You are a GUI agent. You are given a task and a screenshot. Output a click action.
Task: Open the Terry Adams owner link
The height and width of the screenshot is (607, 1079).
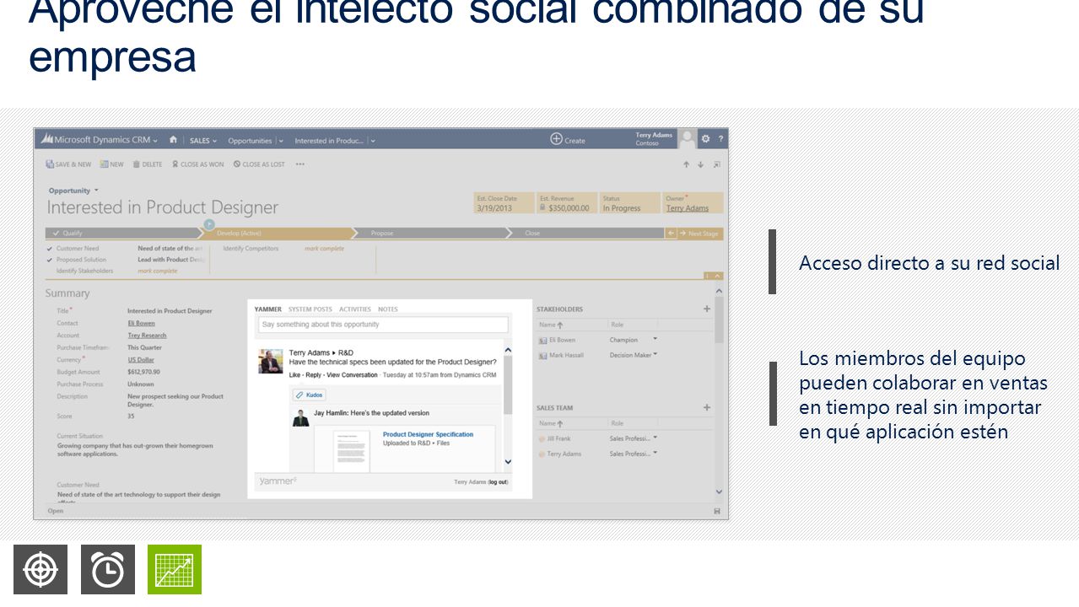pyautogui.click(x=688, y=208)
